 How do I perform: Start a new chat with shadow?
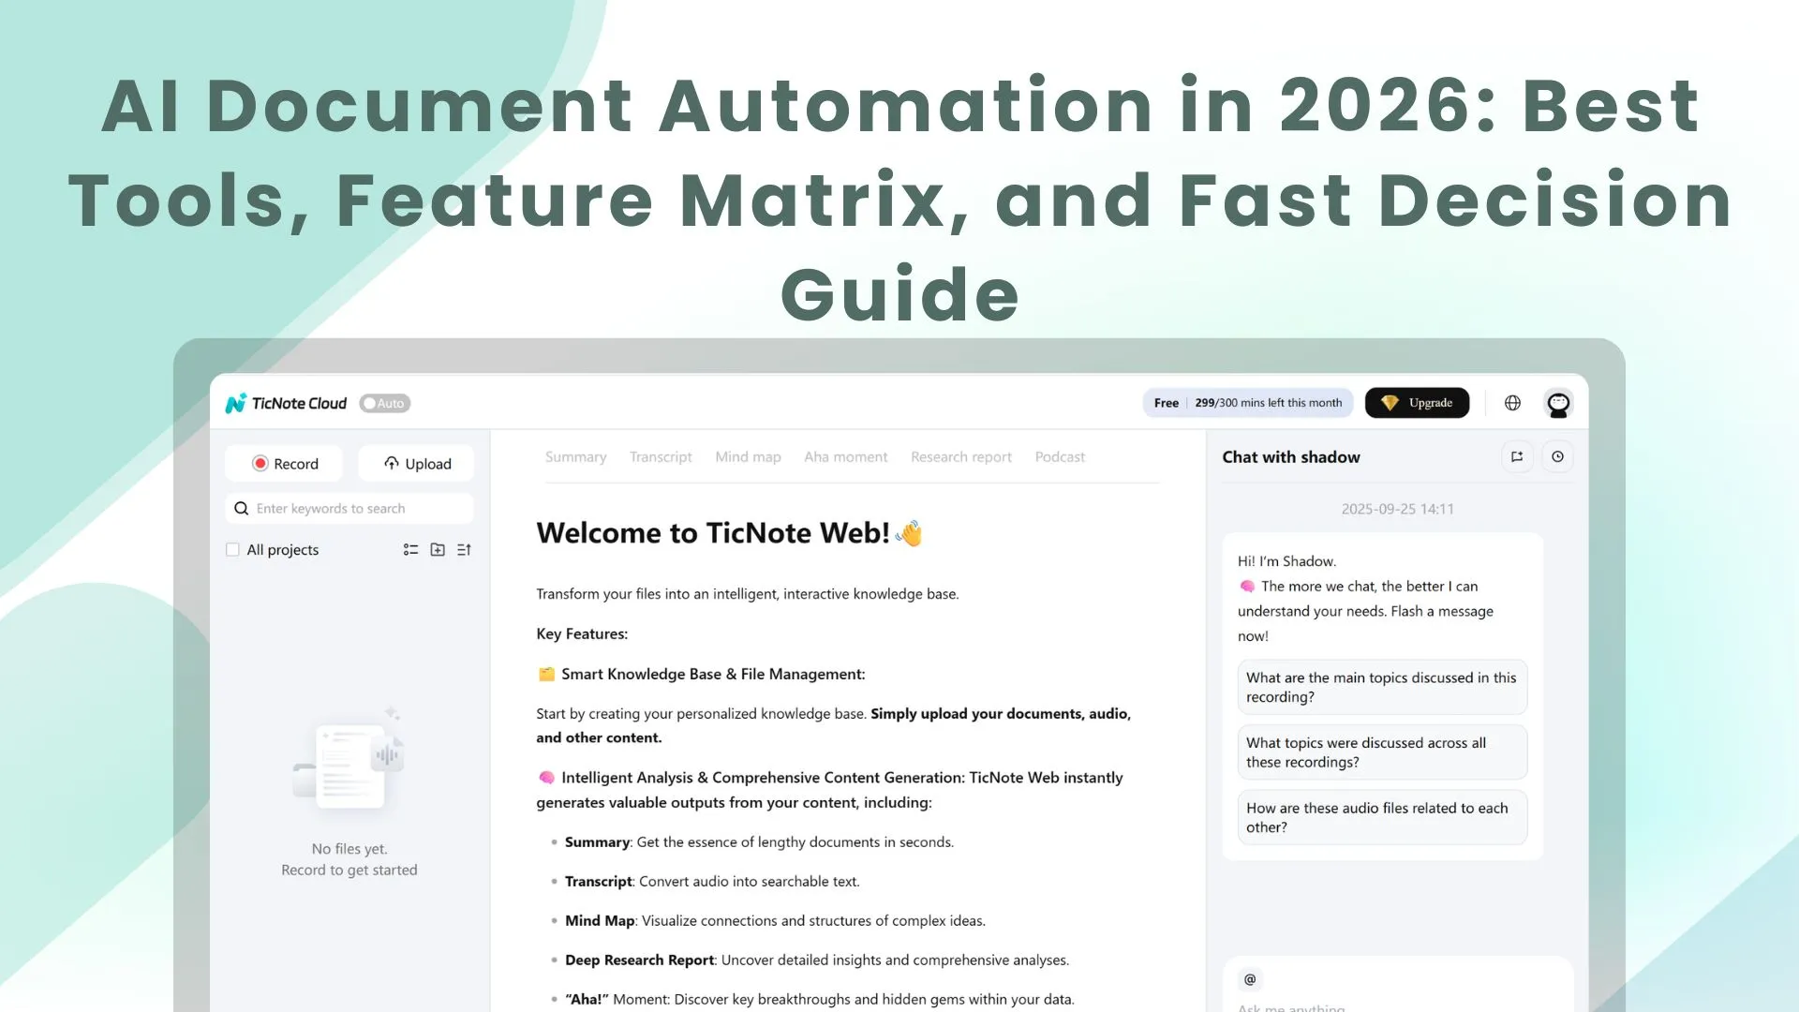pyautogui.click(x=1517, y=456)
